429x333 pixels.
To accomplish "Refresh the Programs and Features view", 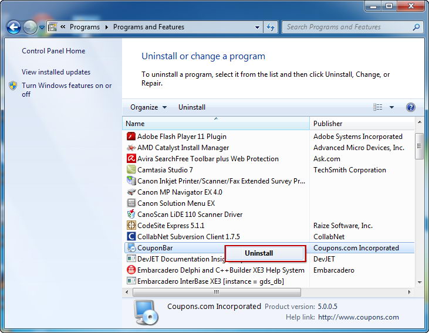I will click(x=271, y=27).
